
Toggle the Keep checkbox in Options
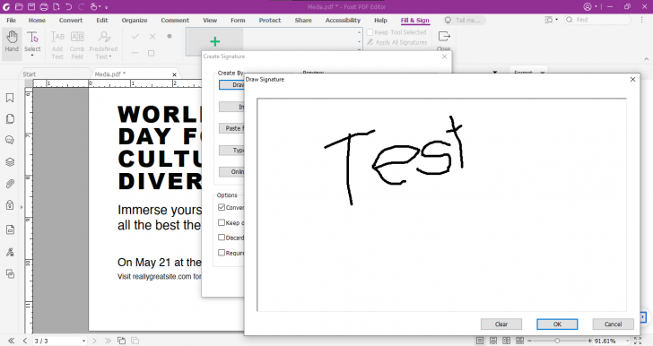(x=222, y=222)
